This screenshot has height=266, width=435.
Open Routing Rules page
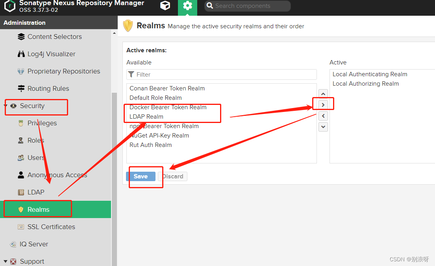48,88
